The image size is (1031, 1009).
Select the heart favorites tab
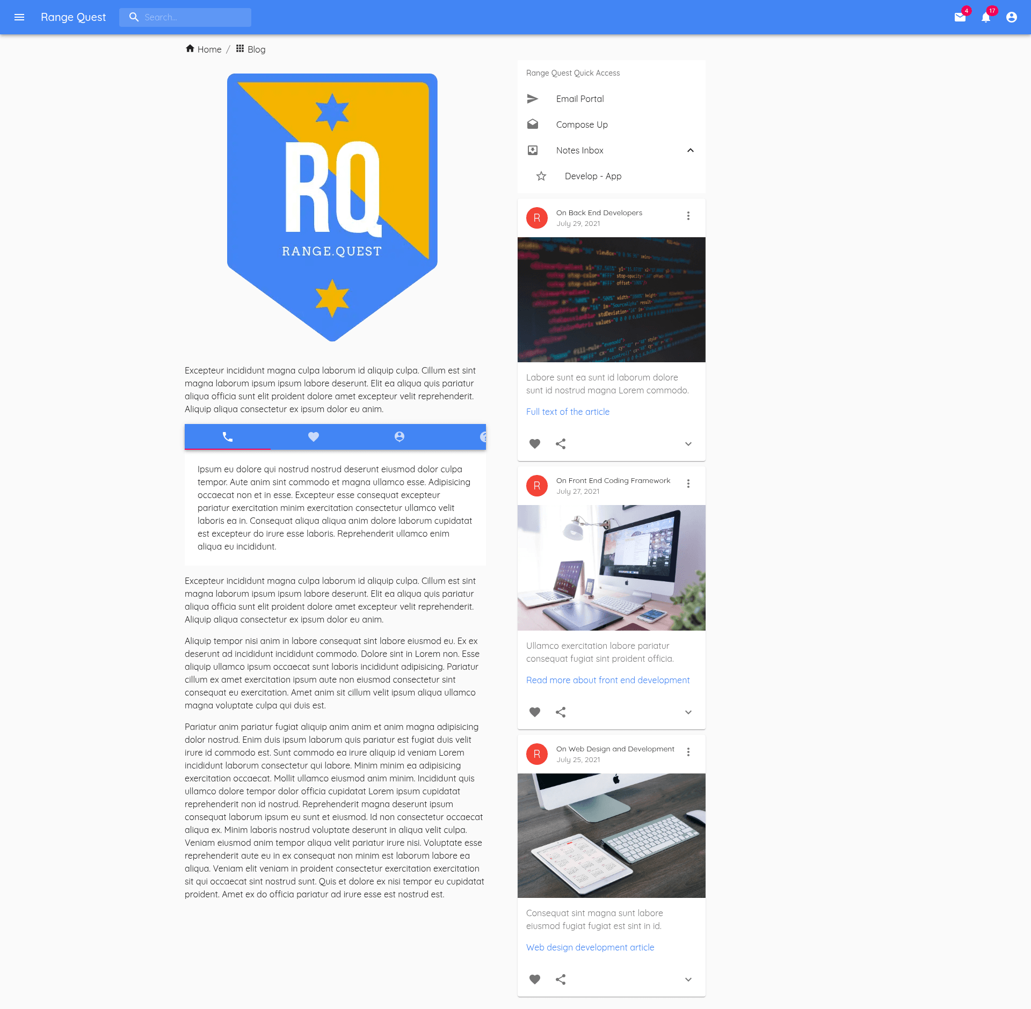tap(314, 437)
